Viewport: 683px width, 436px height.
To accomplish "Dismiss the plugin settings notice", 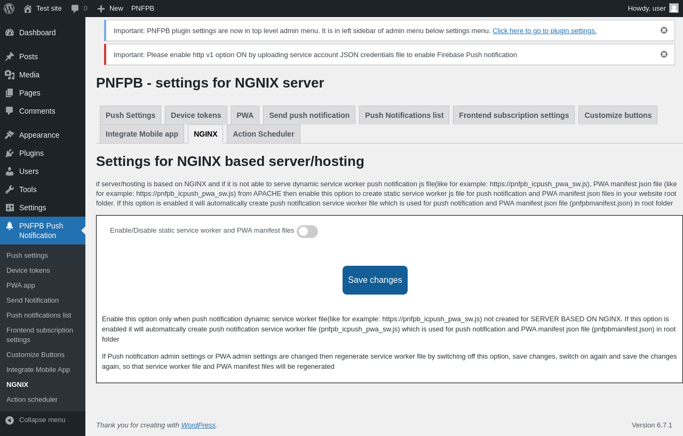I will 664,30.
